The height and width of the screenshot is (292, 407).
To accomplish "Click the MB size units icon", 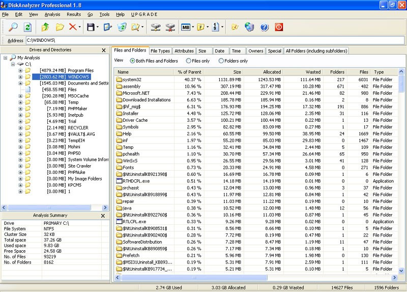I will (x=186, y=28).
